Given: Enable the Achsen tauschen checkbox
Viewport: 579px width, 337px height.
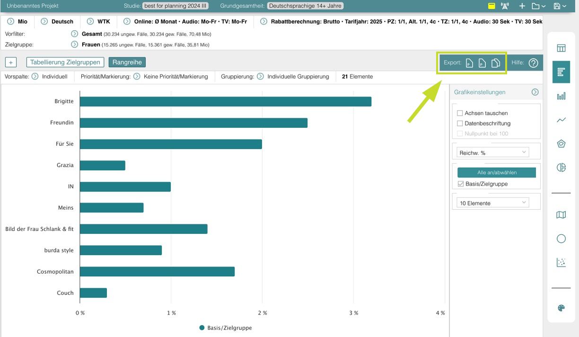Looking at the screenshot, I should (x=460, y=113).
